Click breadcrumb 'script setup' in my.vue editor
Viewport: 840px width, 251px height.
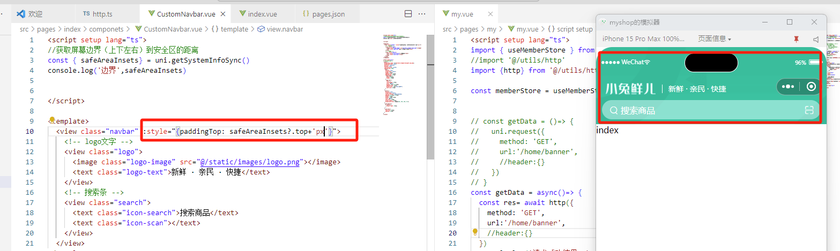[x=570, y=29]
